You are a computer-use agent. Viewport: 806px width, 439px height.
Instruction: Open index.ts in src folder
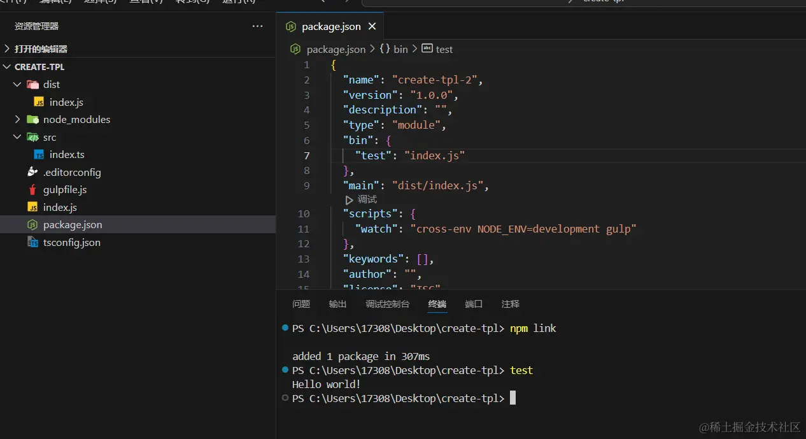click(67, 155)
